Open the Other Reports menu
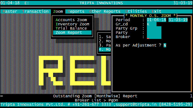 (x=105, y=12)
